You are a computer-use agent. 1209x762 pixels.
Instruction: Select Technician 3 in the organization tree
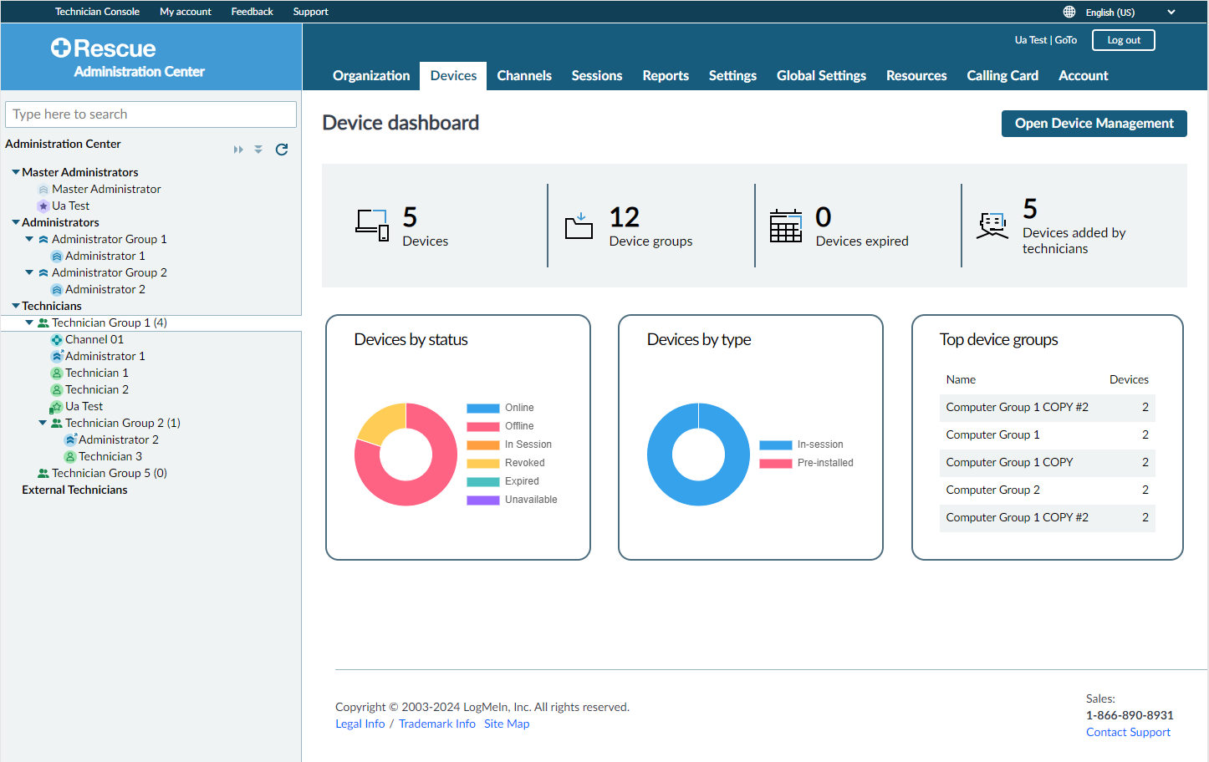(x=110, y=456)
